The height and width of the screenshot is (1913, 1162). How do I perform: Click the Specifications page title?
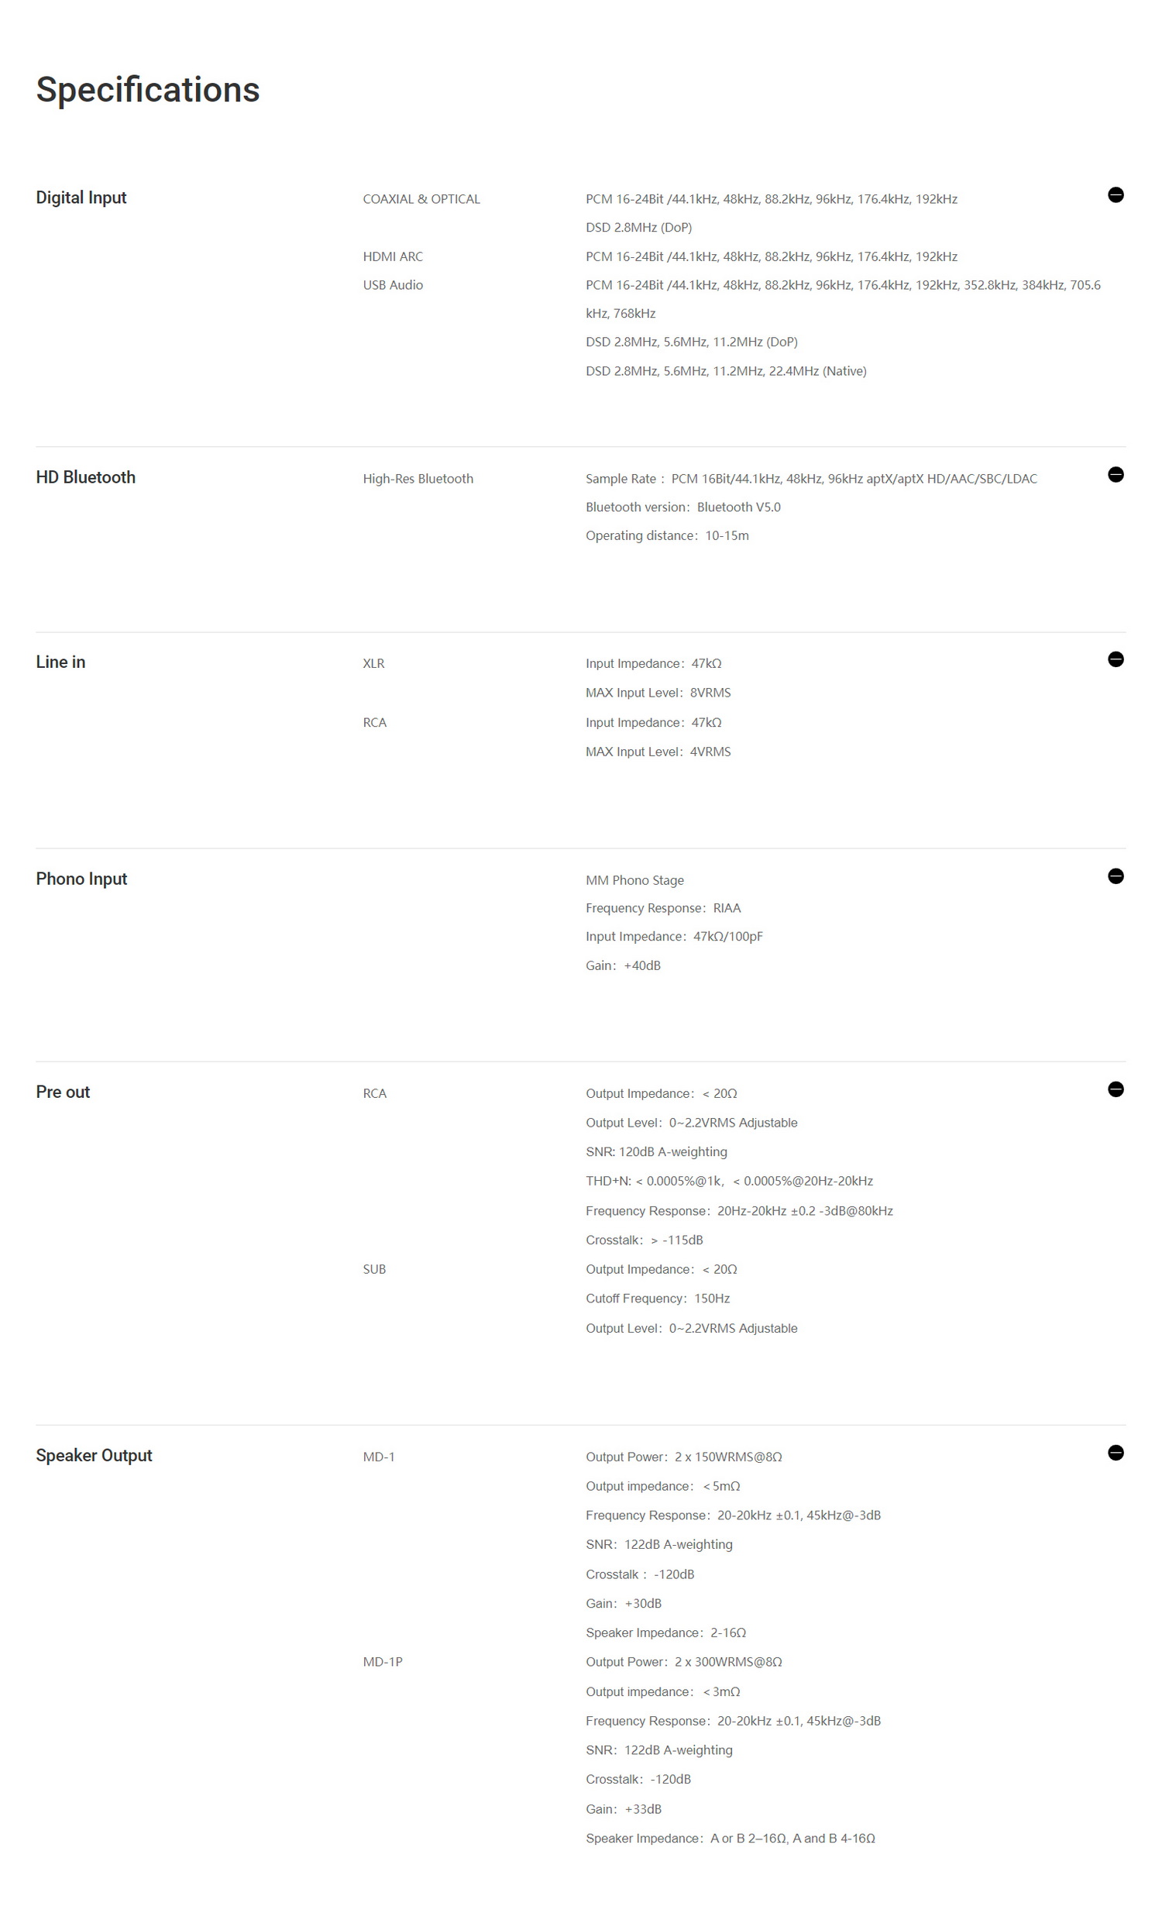[147, 90]
